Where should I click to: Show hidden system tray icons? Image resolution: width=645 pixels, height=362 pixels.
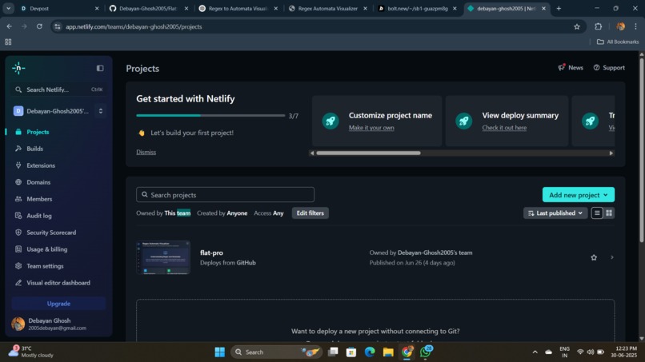point(535,352)
